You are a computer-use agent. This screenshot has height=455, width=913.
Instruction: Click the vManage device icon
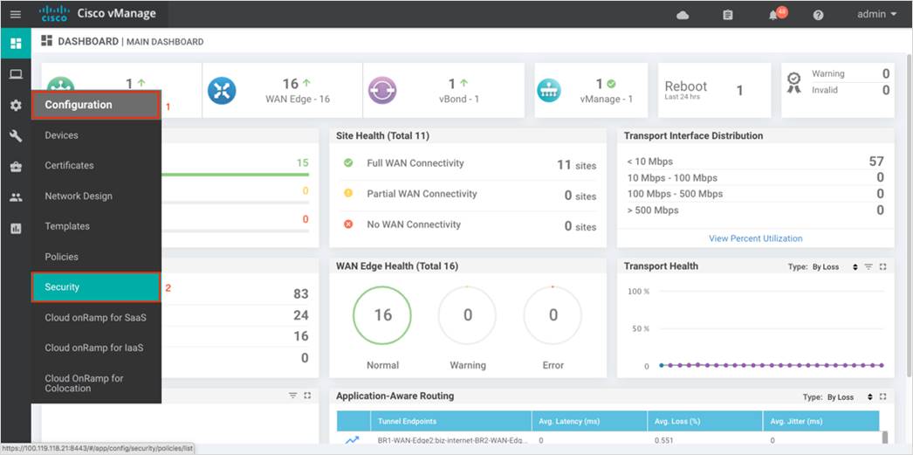548,91
